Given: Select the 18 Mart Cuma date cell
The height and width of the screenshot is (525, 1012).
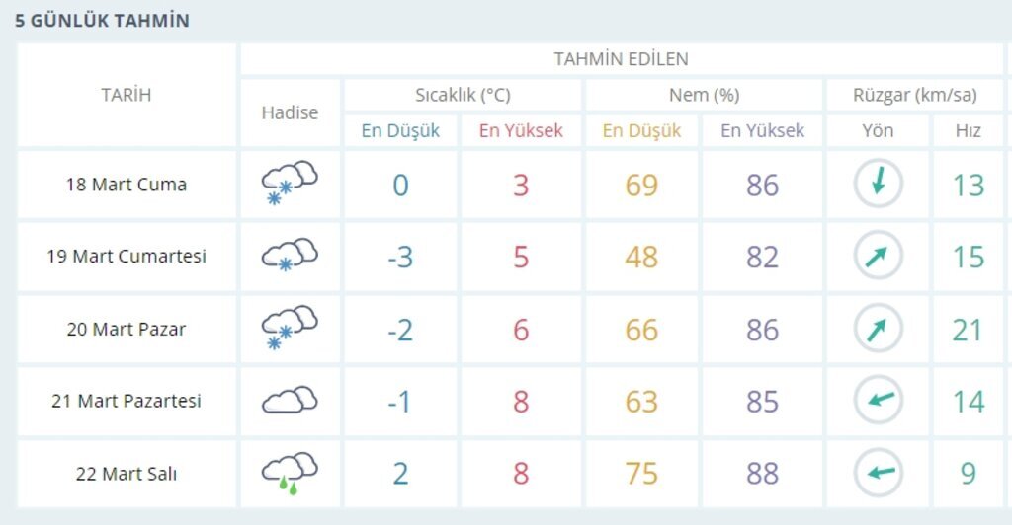Looking at the screenshot, I should click(126, 185).
